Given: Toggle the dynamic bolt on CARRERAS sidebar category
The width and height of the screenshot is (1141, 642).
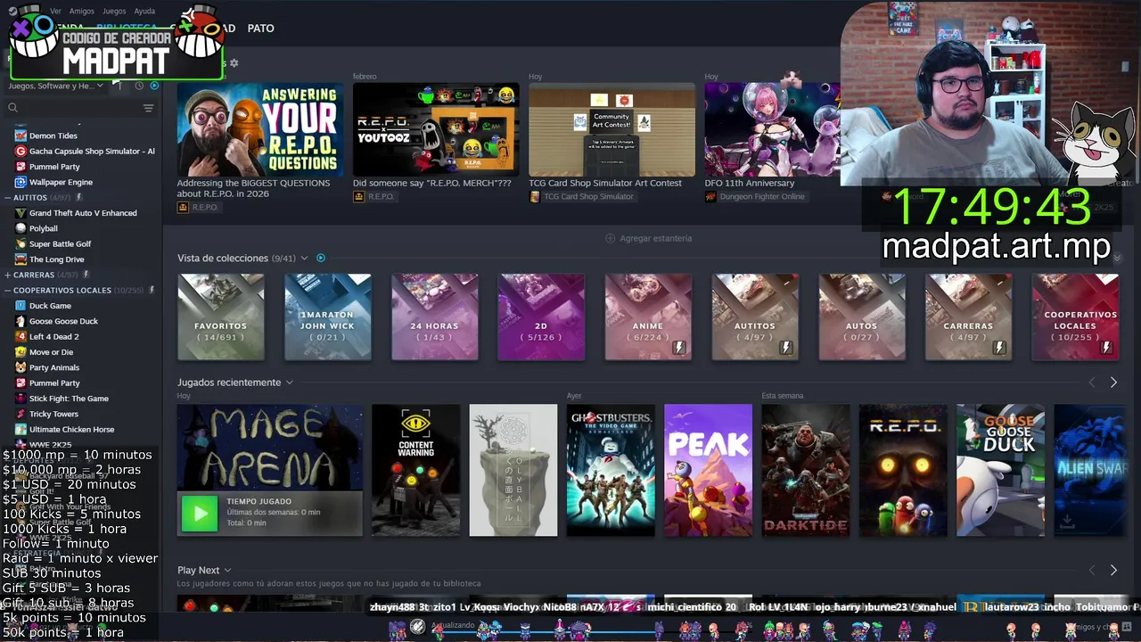Looking at the screenshot, I should coord(86,275).
